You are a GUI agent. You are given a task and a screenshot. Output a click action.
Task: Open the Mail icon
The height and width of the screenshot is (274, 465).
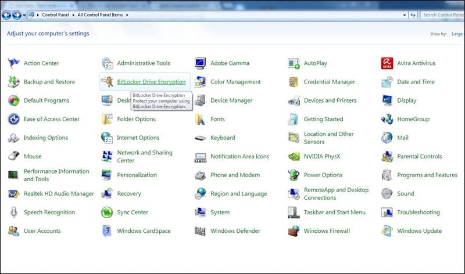pos(387,138)
